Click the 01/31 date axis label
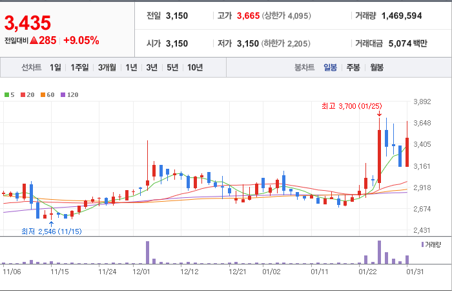 pos(415,272)
